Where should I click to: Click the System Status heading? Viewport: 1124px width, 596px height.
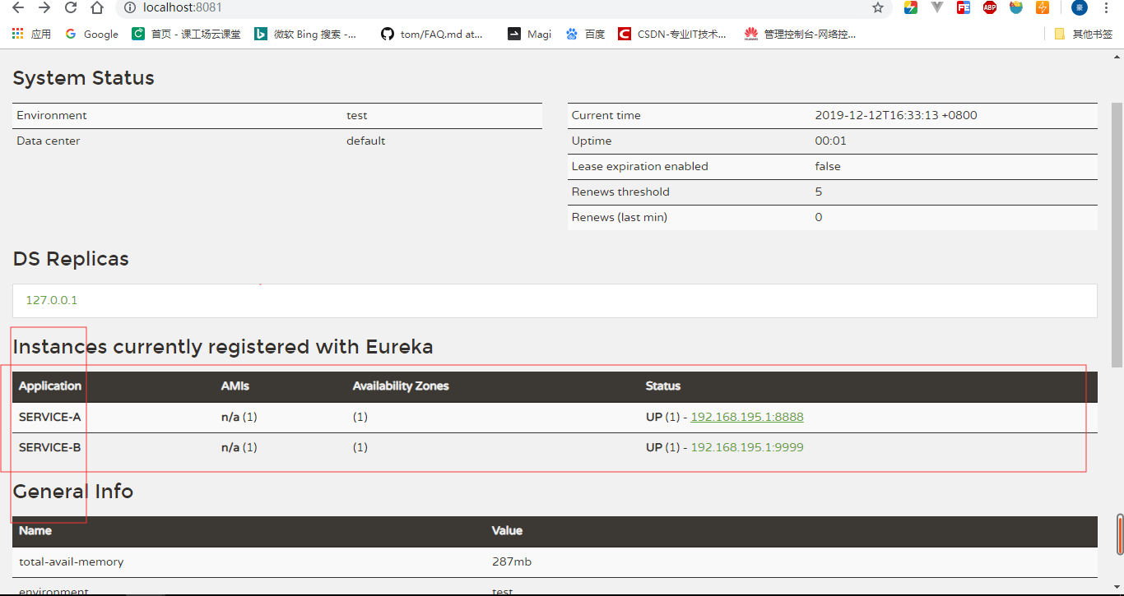84,78
